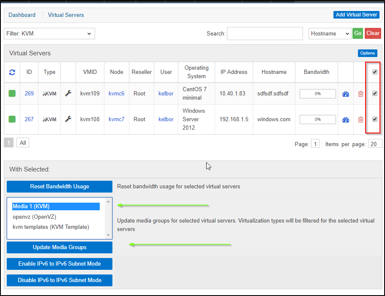Screen dimensions: 385x296
Task: Toggle the select-all checkbox in header
Action: tap(374, 72)
